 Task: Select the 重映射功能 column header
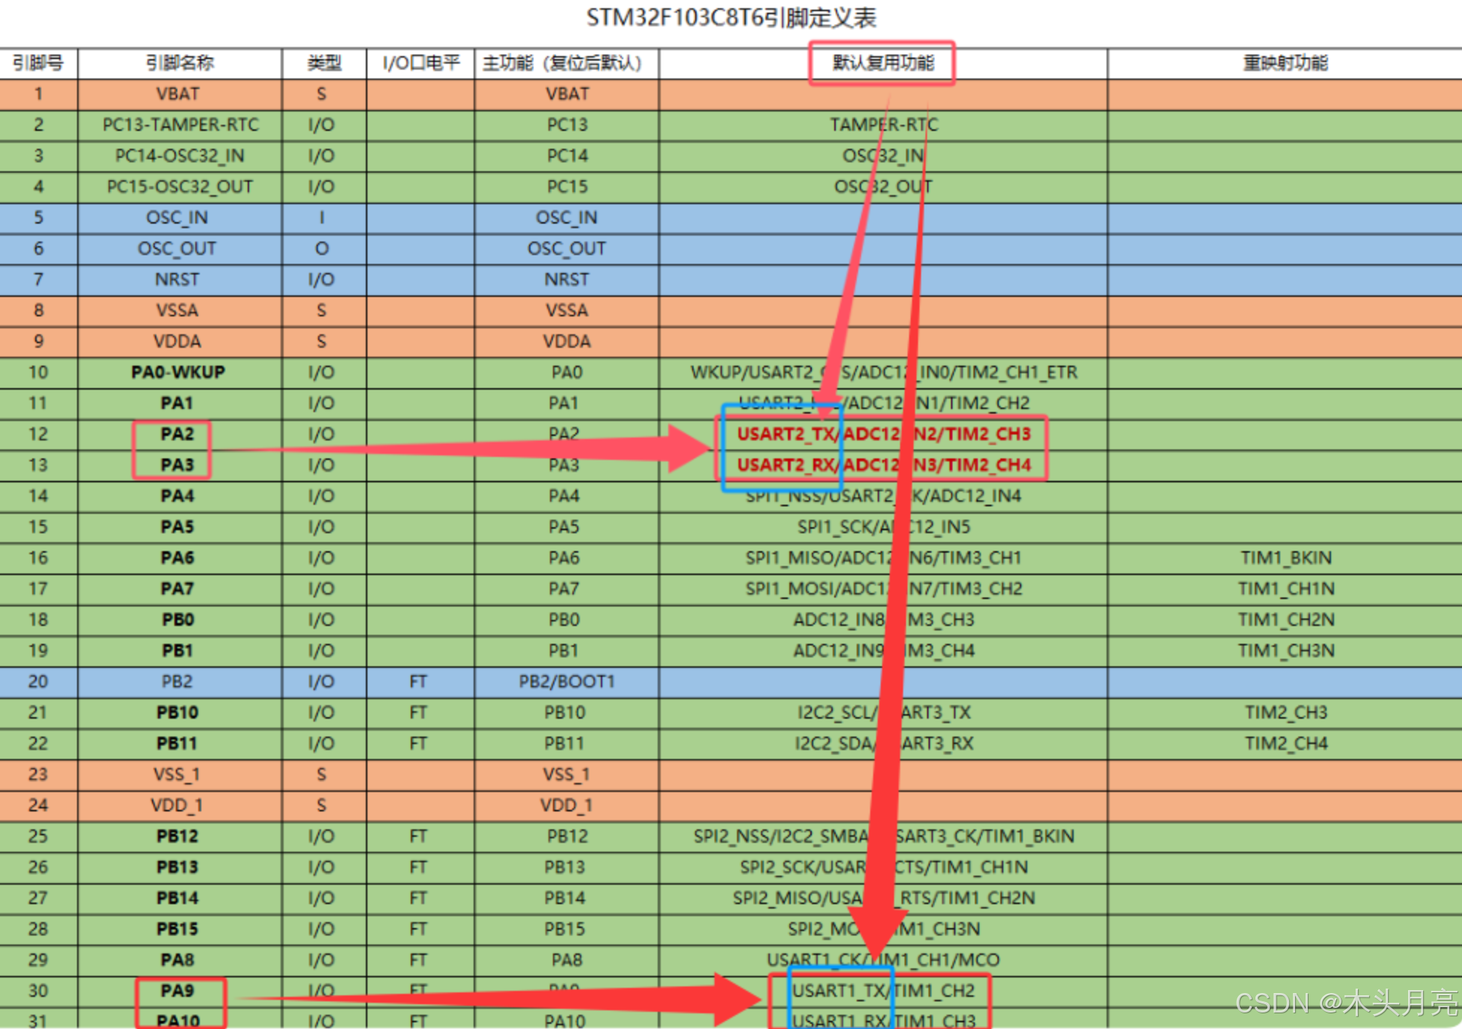point(1285,64)
